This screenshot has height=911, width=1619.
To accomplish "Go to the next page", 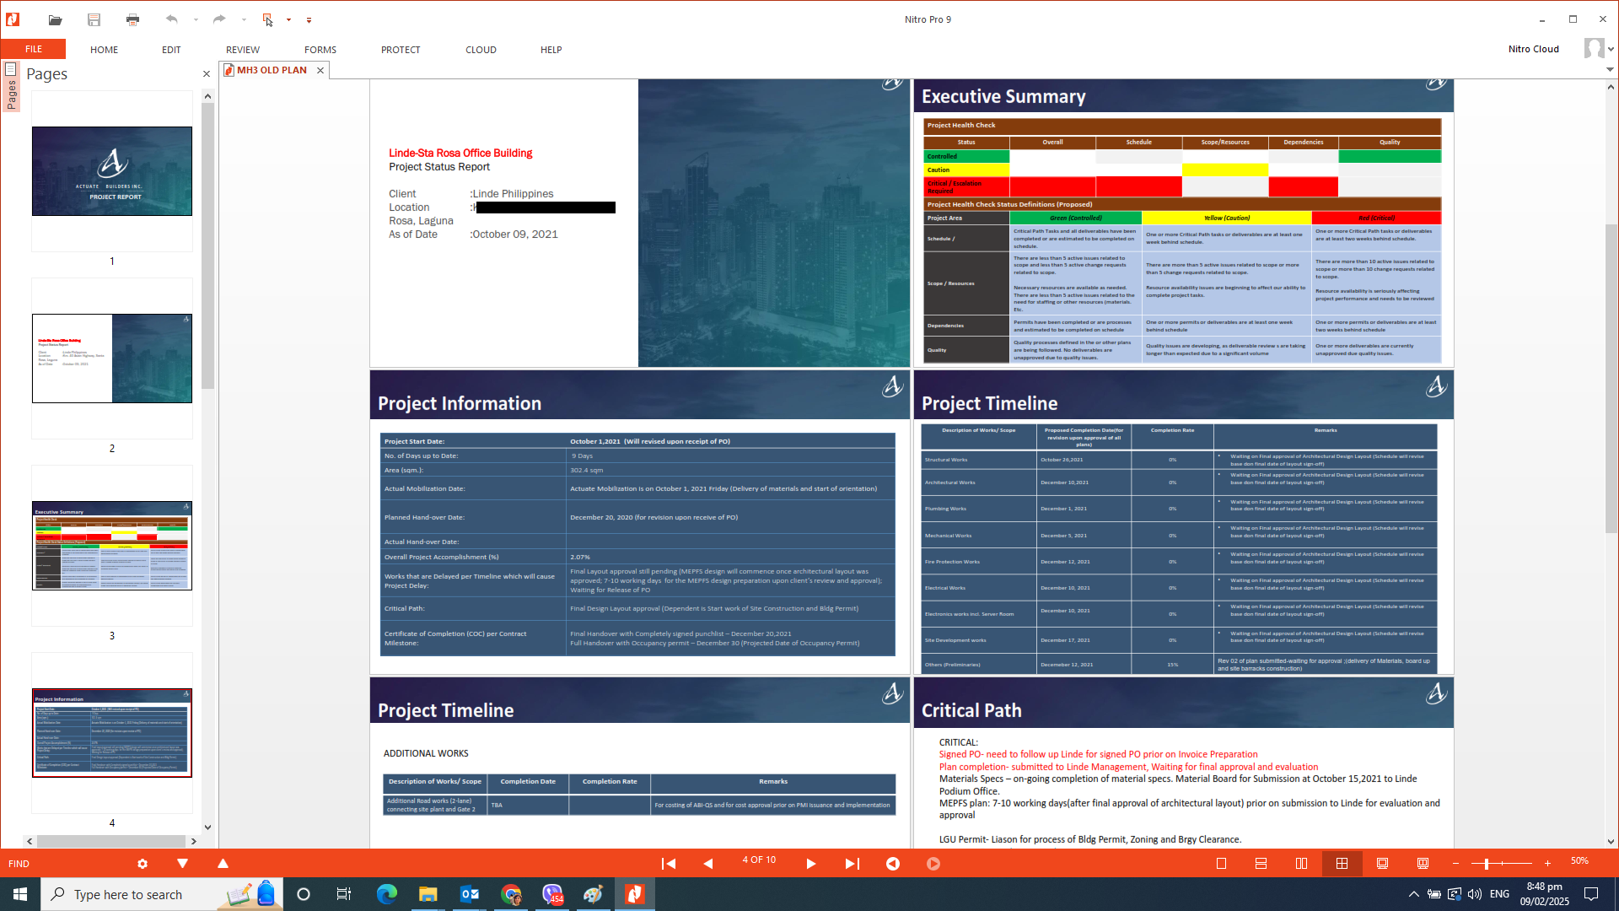I will pos(810,863).
